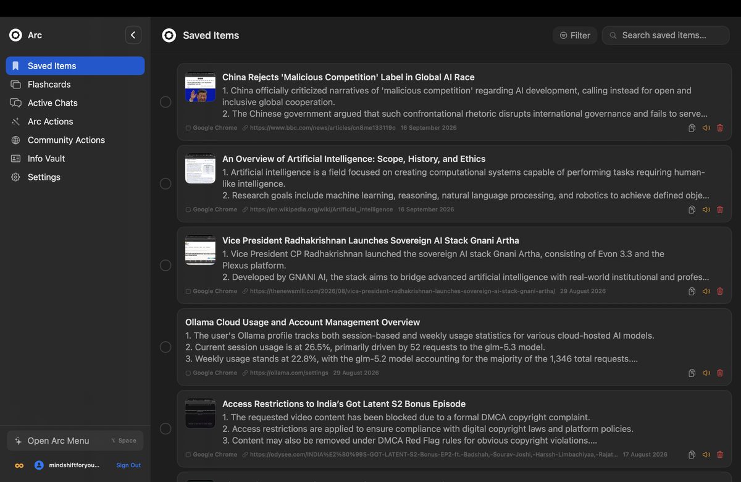Image resolution: width=741 pixels, height=482 pixels.
Task: Delete the China Rejects 'Malicious Competition' item
Action: pyautogui.click(x=720, y=128)
